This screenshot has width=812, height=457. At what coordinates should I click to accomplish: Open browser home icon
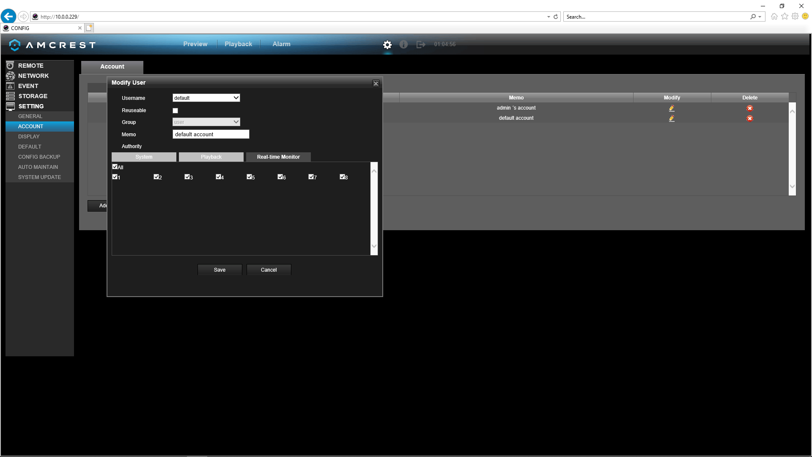[774, 17]
